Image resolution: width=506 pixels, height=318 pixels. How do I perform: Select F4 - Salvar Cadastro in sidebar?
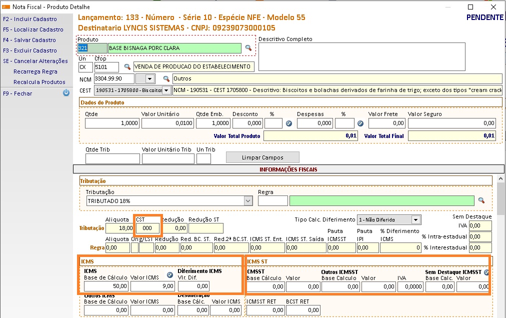[x=29, y=40]
